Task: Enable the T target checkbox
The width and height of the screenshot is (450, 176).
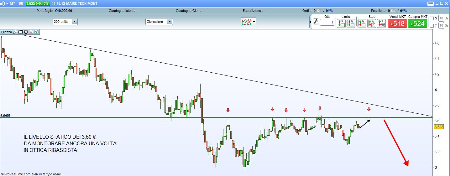Action: [432, 26]
